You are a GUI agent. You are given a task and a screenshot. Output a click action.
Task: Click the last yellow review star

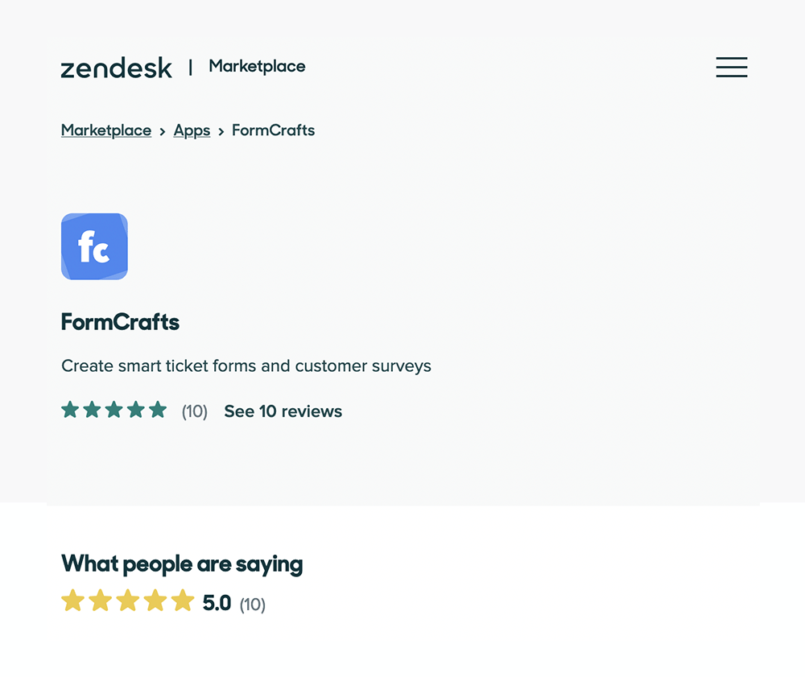pos(183,601)
